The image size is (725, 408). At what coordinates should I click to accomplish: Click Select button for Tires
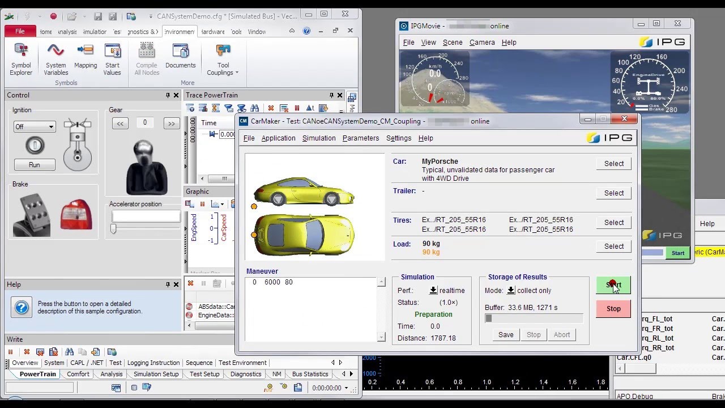click(x=614, y=223)
